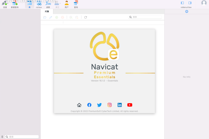Click the import wizard icon

click(x=71, y=17)
